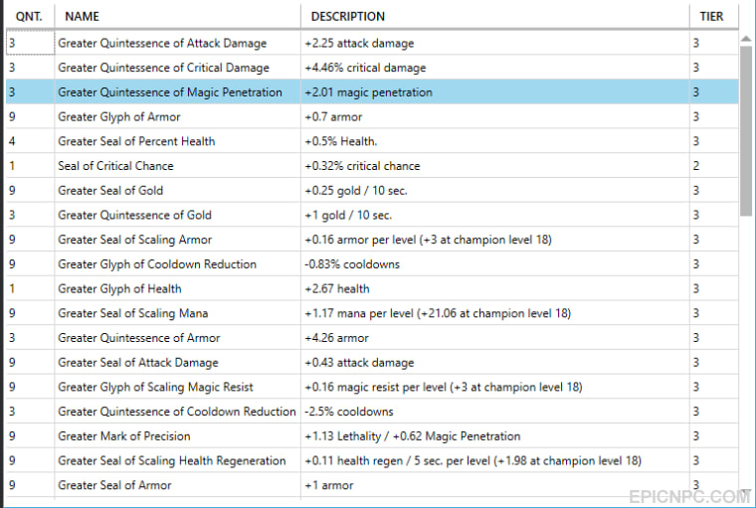Screen dimensions: 756x508
Task: Click the +2.67 health description cell
Action: 494,288
